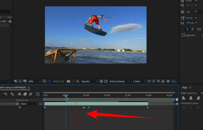This screenshot has height=130, width=203.
Task: Select the first keyframe at layer start
Action: coord(45,107)
